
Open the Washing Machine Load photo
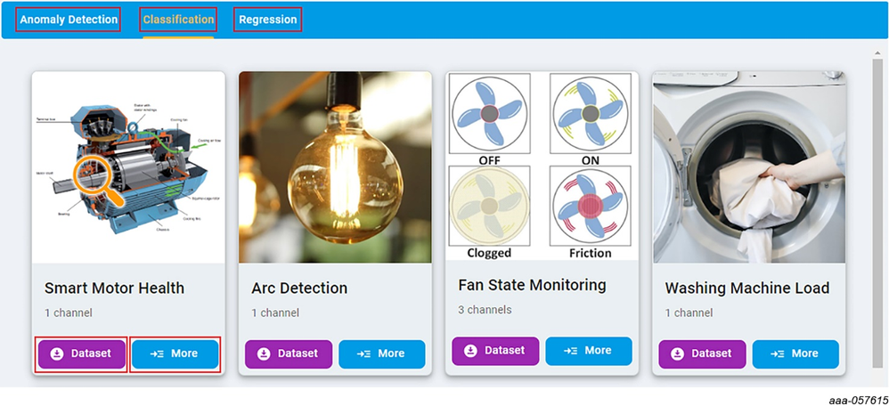(x=748, y=166)
